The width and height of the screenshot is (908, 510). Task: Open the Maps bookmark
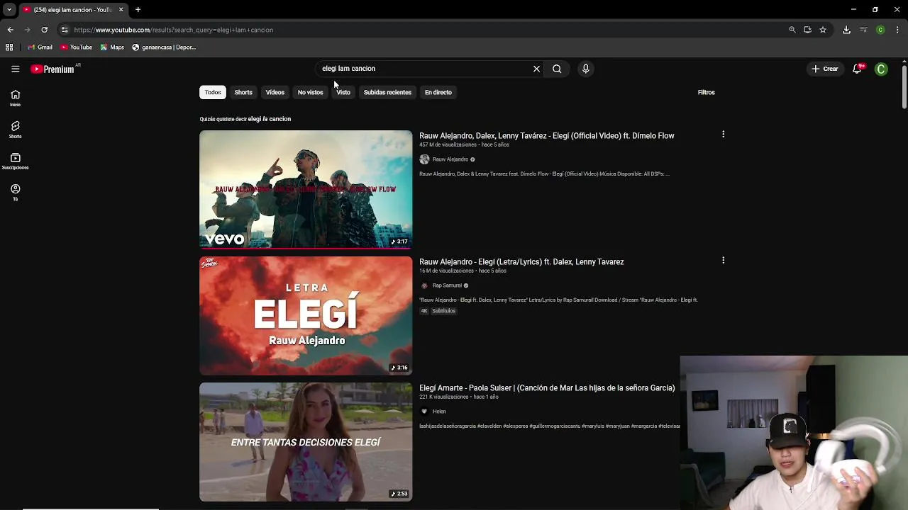(x=112, y=47)
